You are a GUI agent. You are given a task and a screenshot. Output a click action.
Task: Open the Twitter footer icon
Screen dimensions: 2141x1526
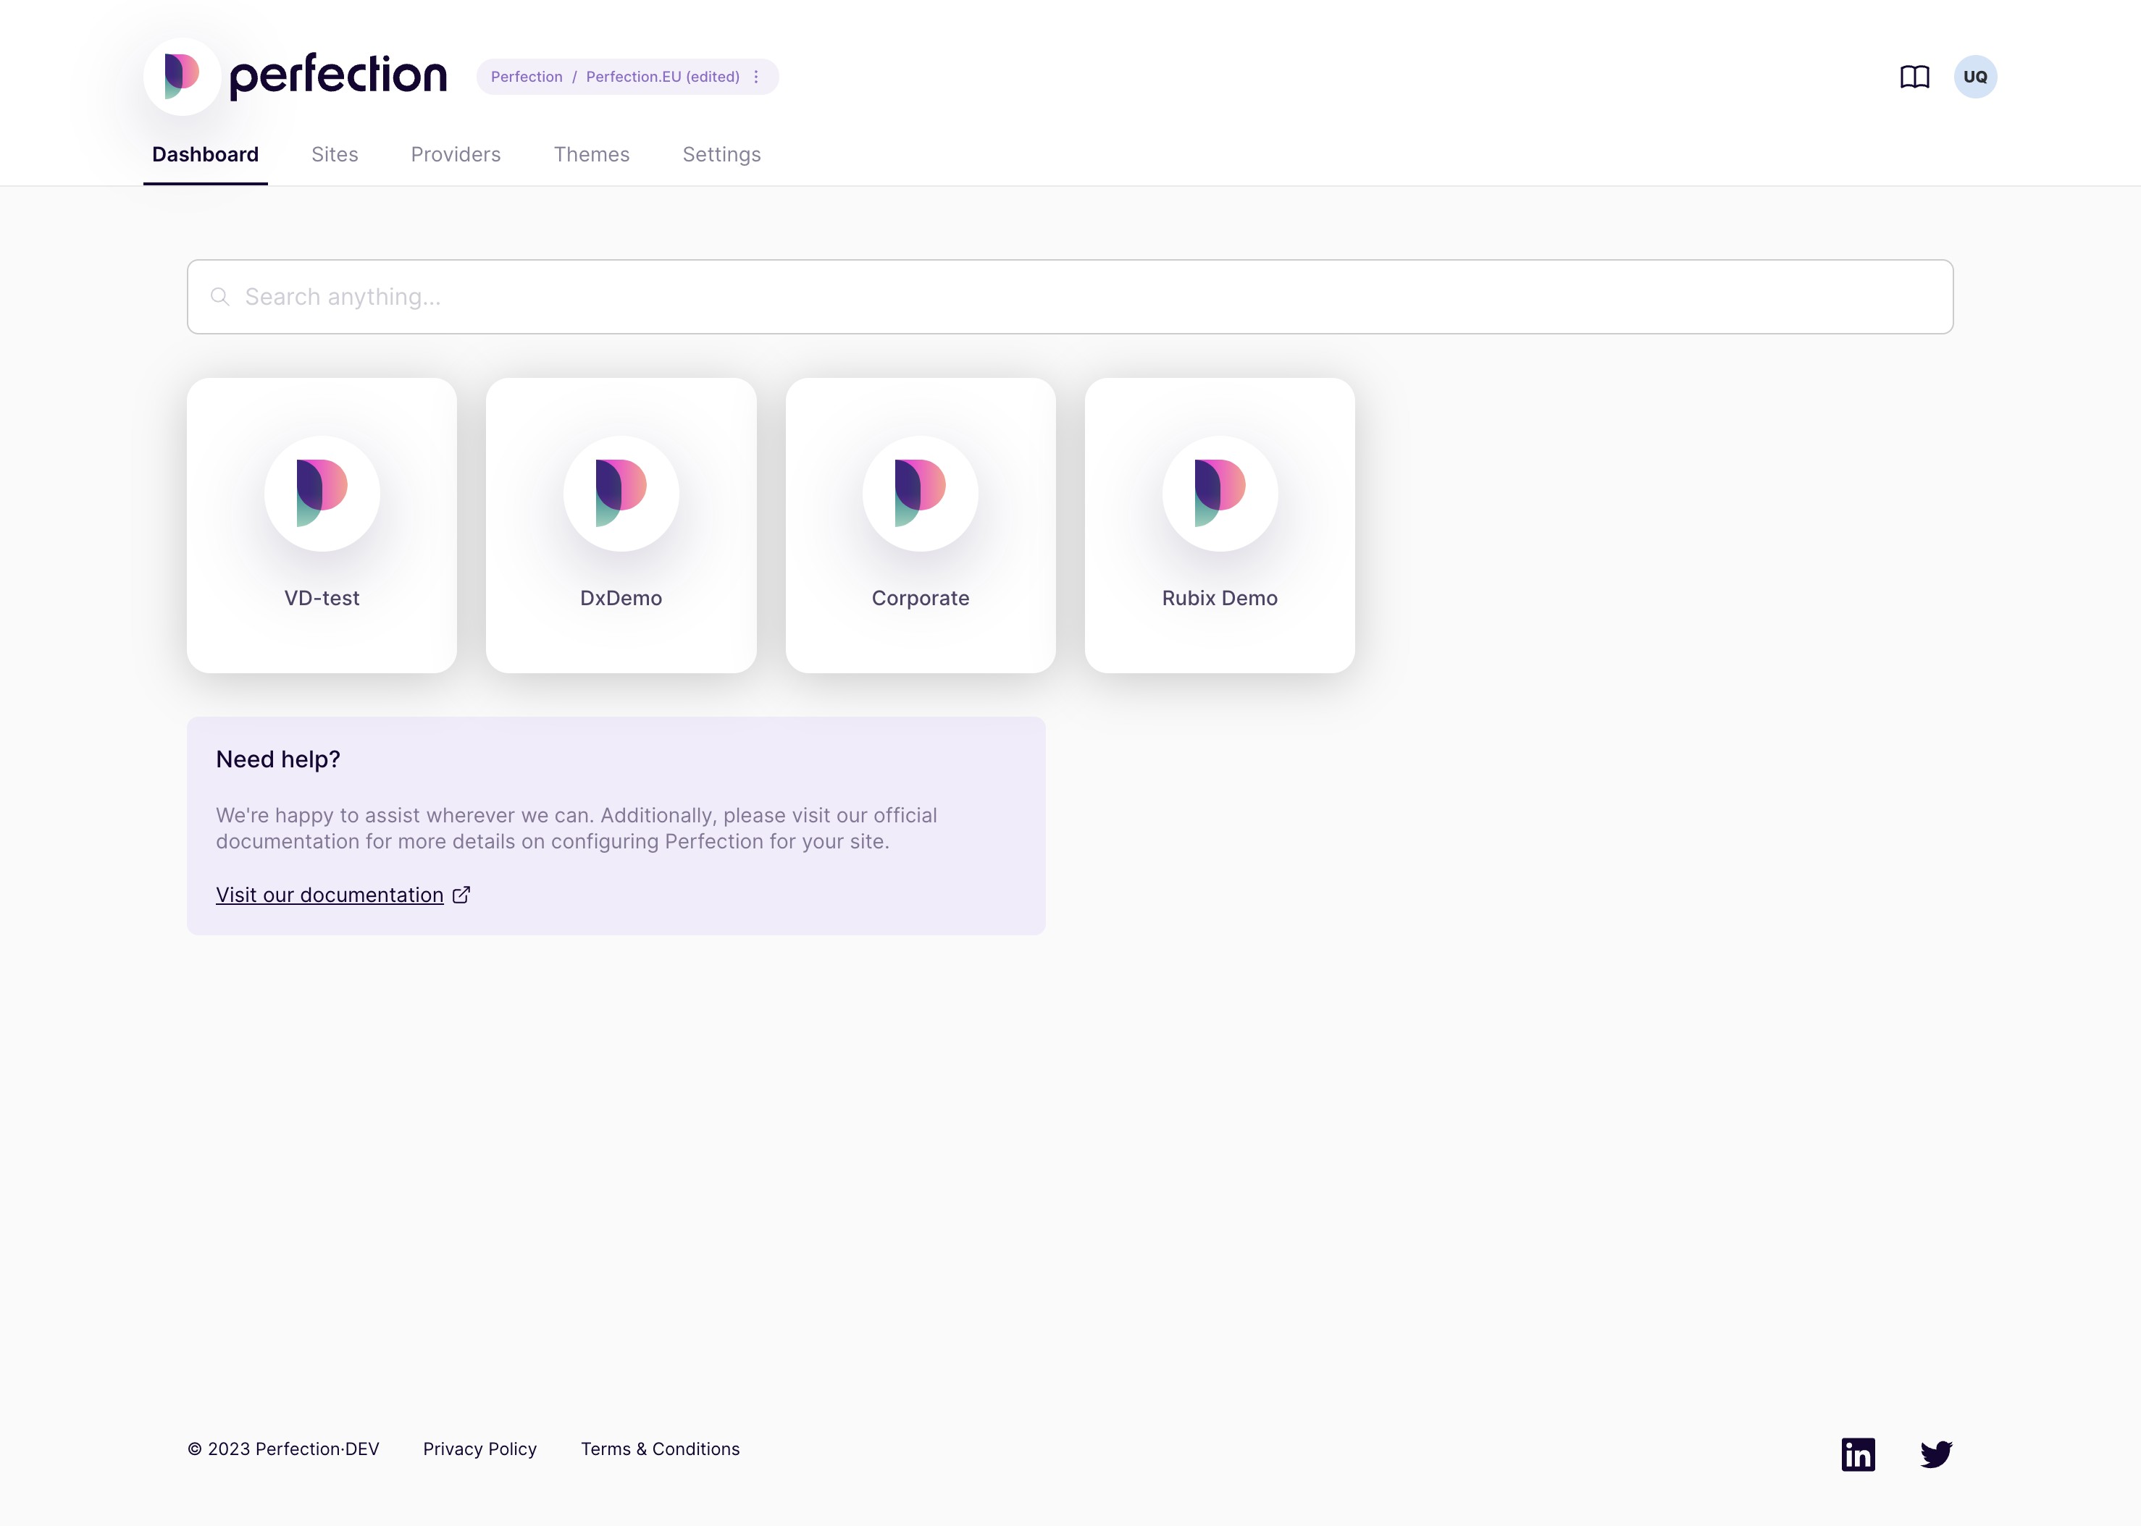click(1935, 1454)
